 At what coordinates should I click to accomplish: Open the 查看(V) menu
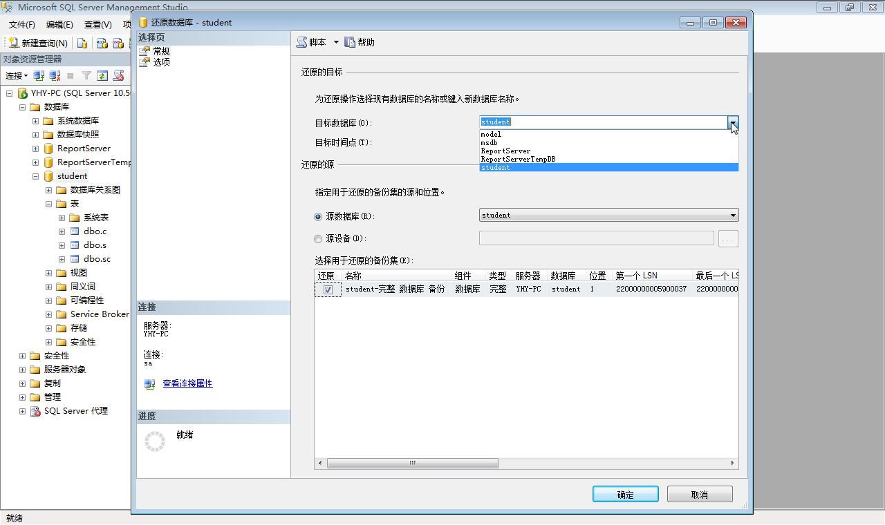[x=98, y=24]
